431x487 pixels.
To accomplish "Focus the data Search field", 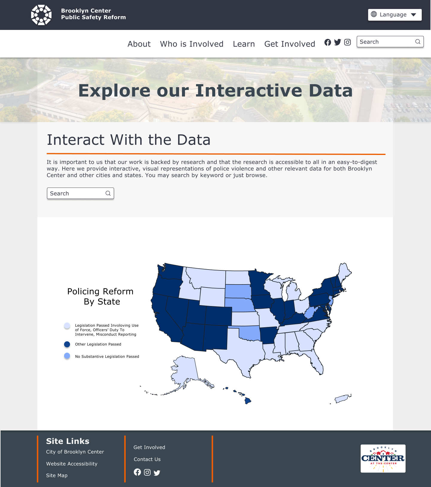I will [x=81, y=193].
